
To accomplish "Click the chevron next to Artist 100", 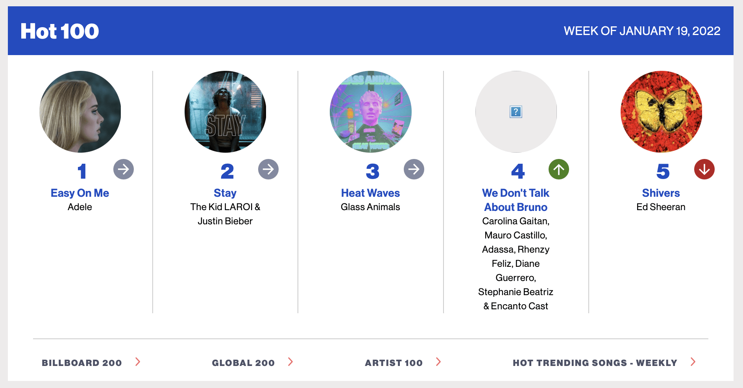I will 438,362.
